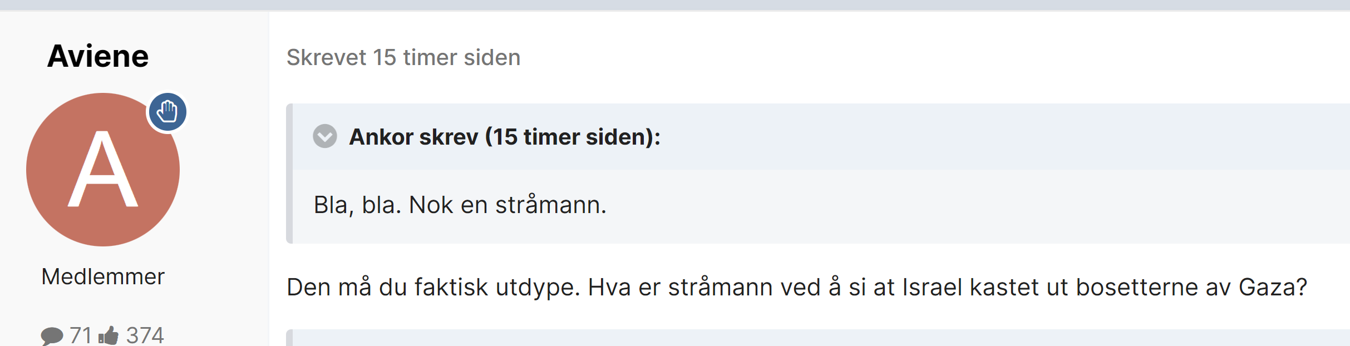
Task: Click the 'Skrevet 15 timer siden' timestamp
Action: (x=403, y=57)
